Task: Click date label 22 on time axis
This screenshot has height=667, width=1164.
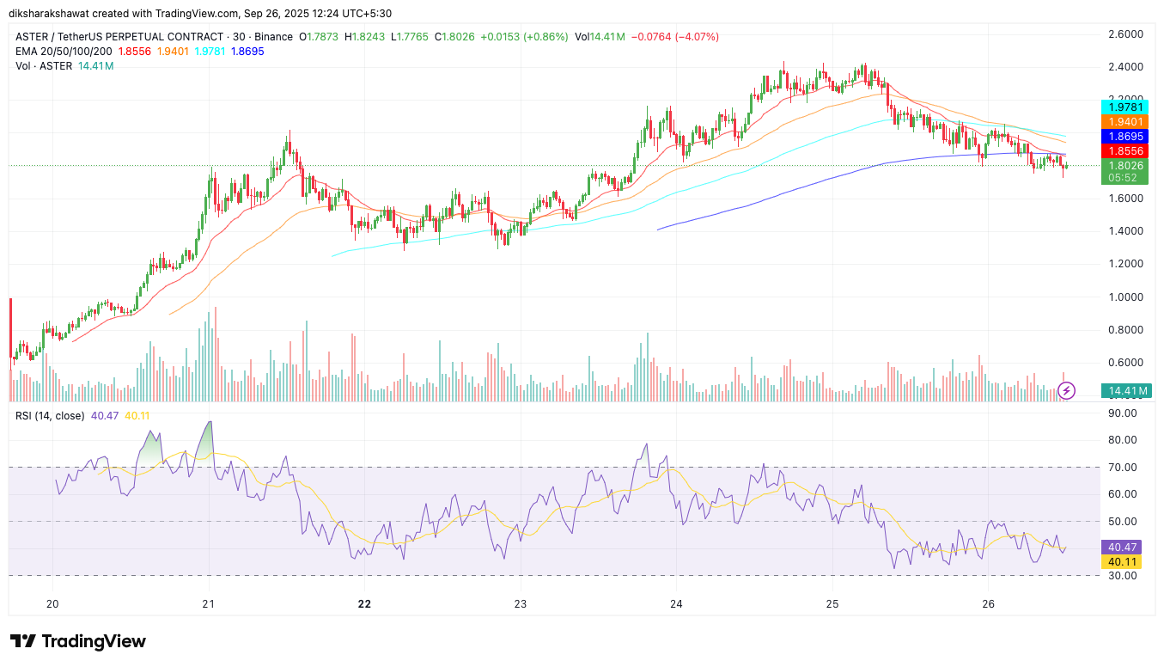Action: coord(364,603)
